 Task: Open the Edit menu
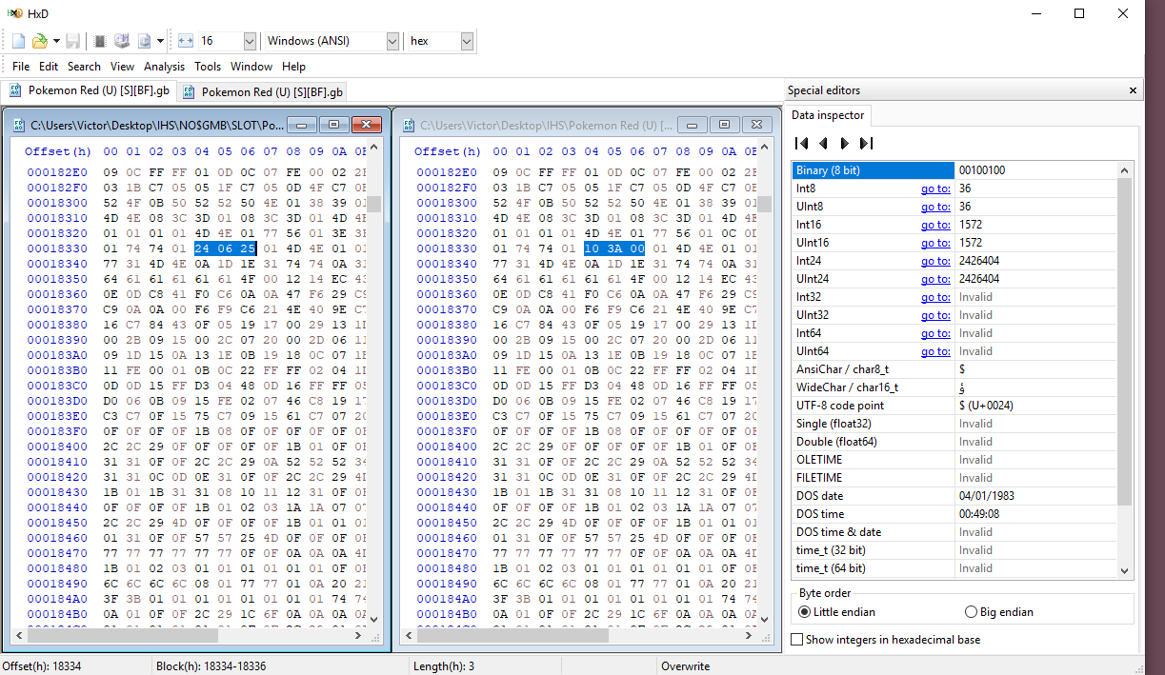pos(49,67)
